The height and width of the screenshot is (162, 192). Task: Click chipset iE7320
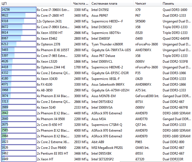[140, 159]
